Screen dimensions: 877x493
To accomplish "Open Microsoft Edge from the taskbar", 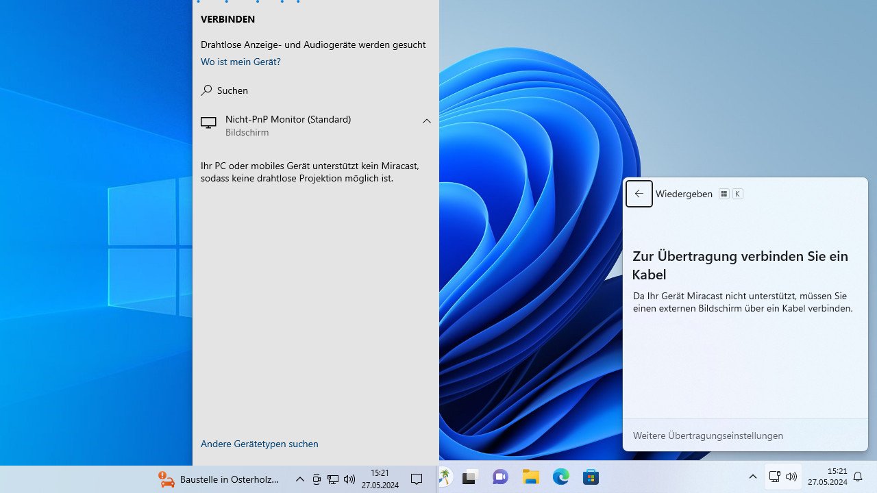I will click(561, 479).
